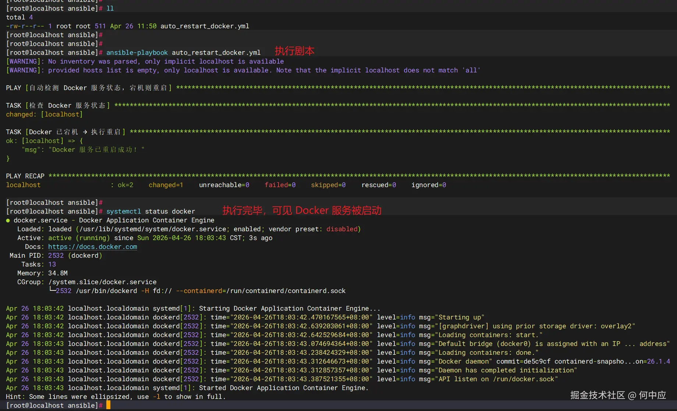Open the https://docs.docker.com link
Image resolution: width=677 pixels, height=411 pixels.
tap(93, 247)
